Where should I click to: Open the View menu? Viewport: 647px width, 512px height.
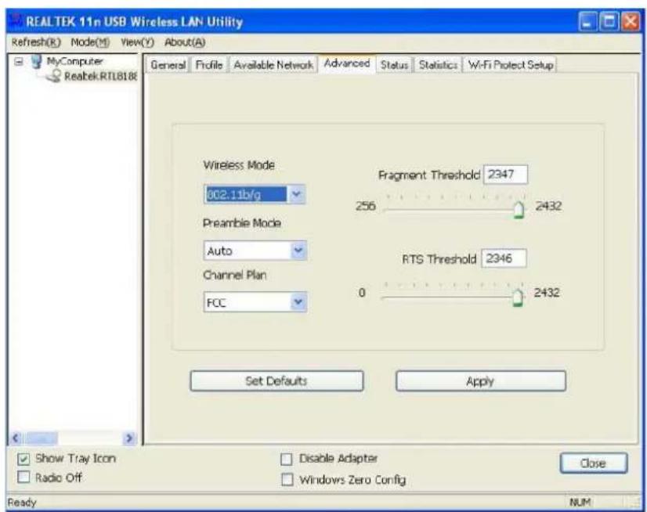point(137,42)
